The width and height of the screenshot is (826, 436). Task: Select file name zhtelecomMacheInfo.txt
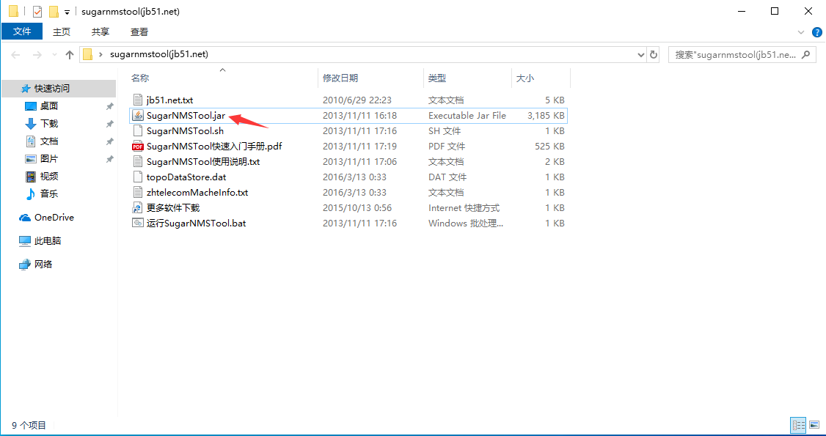pyautogui.click(x=197, y=193)
